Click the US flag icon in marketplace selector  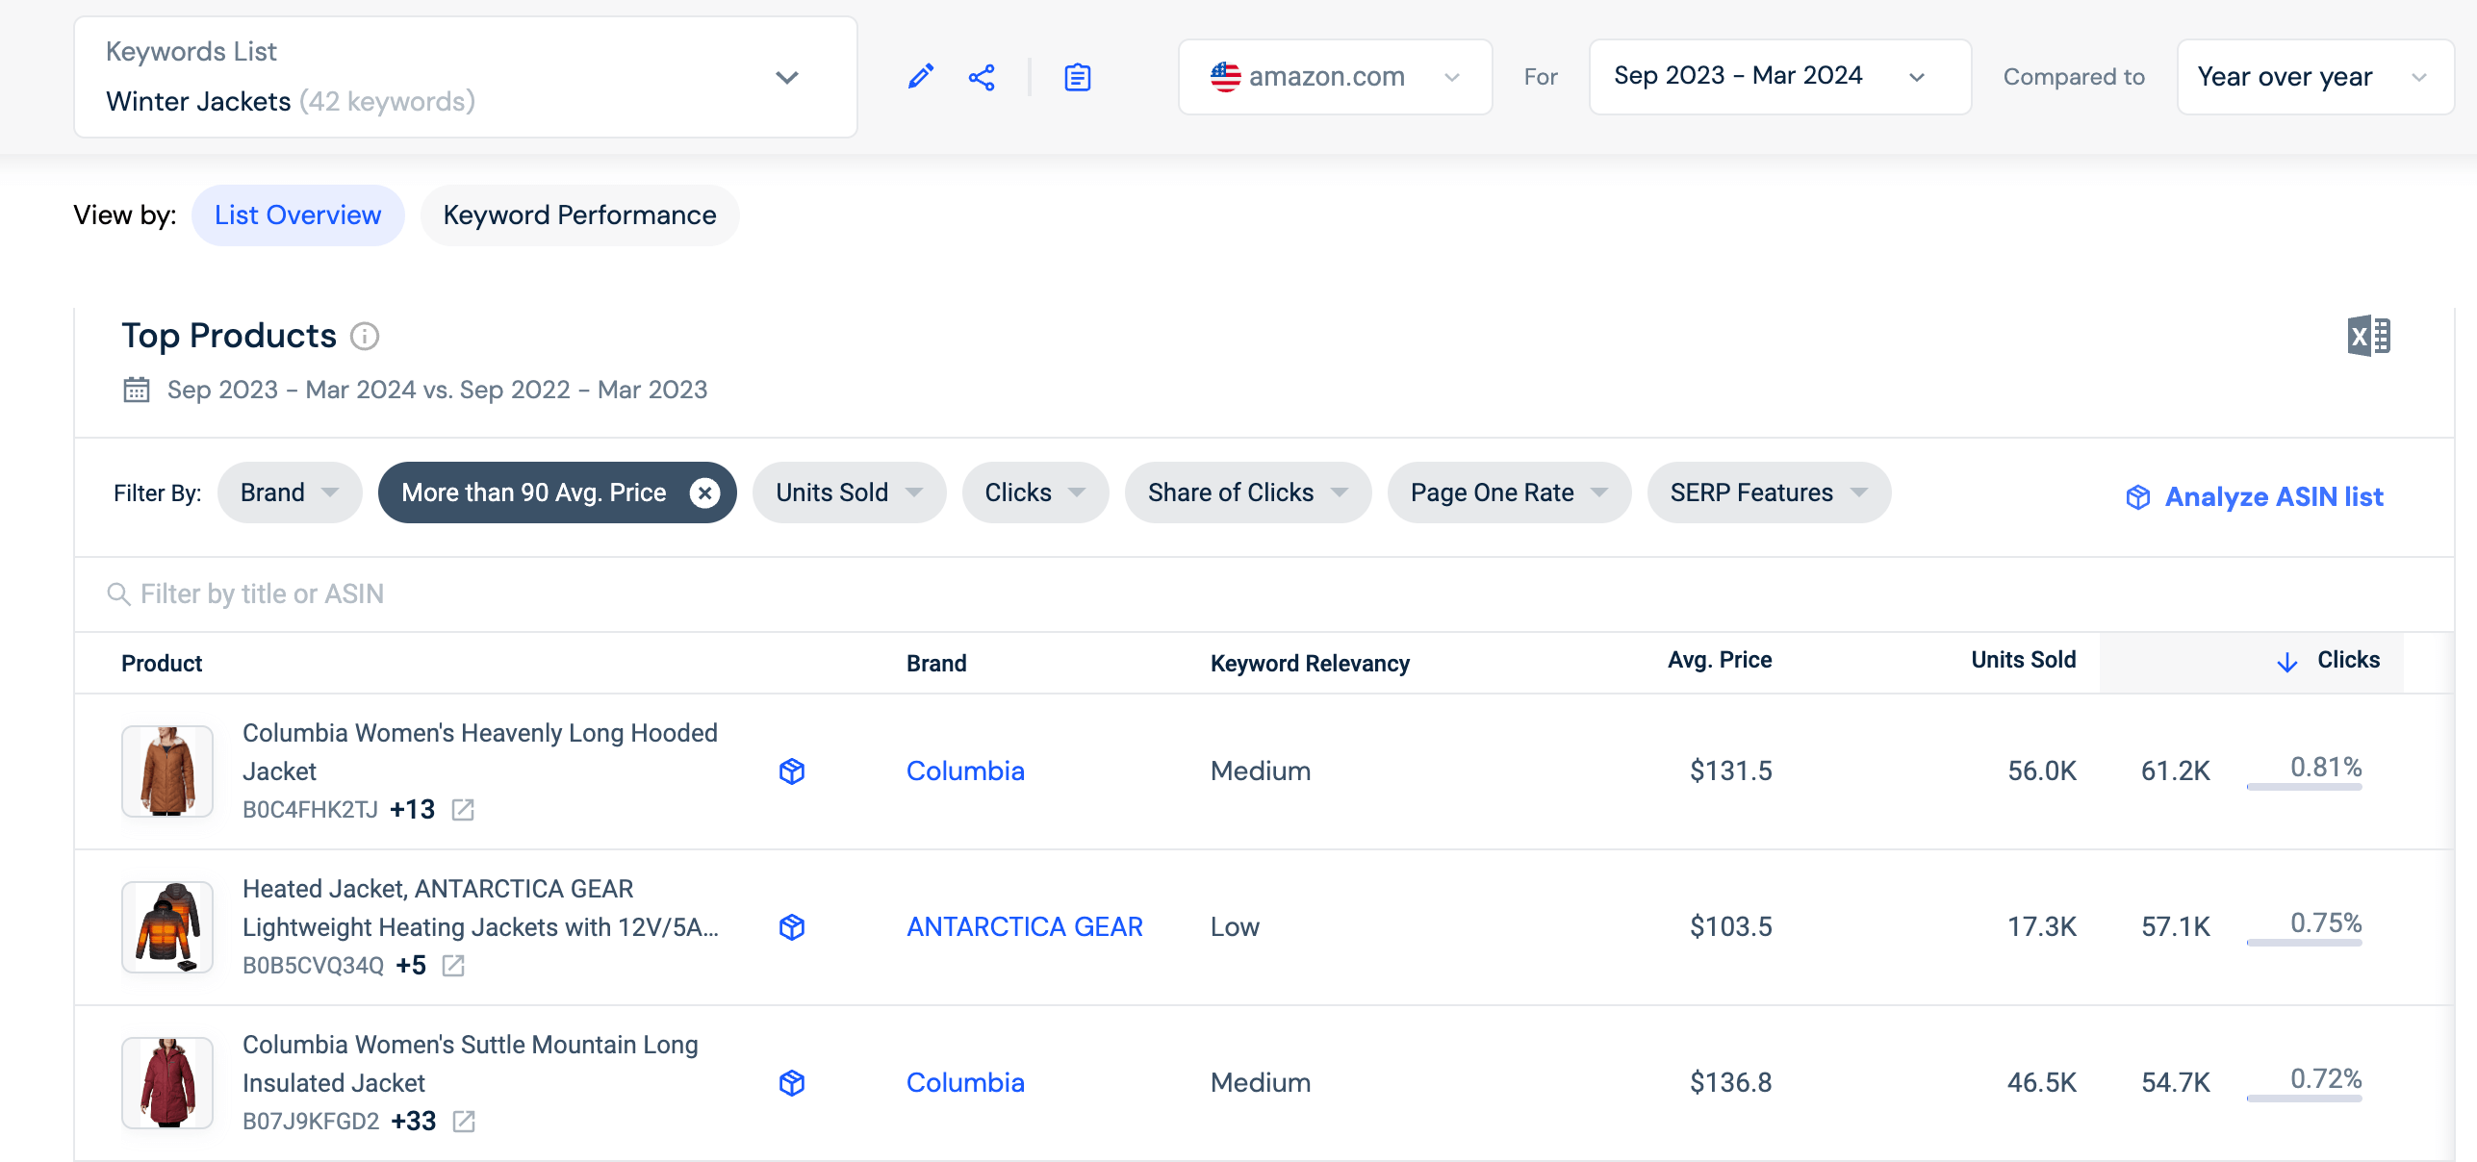(1225, 77)
